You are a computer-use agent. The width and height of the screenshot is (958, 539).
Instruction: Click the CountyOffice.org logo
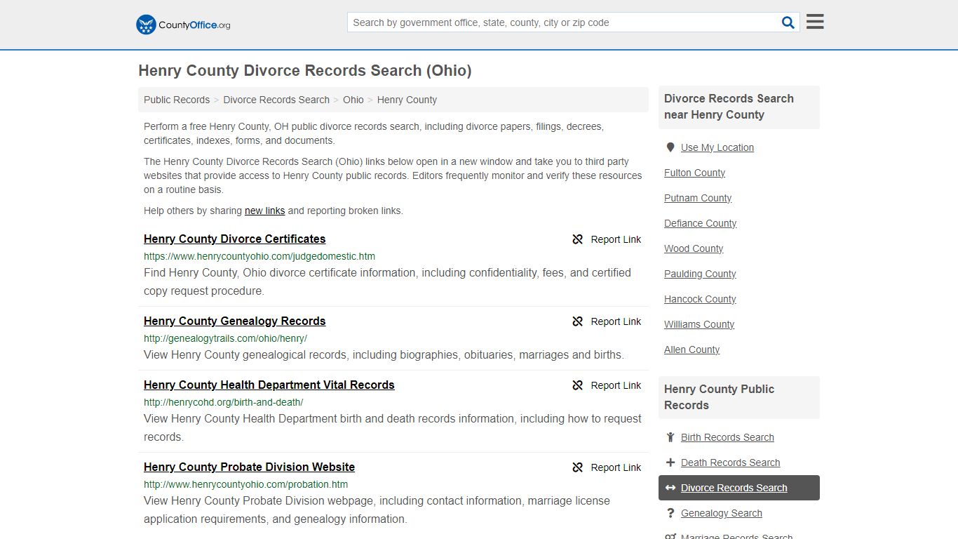pyautogui.click(x=183, y=25)
